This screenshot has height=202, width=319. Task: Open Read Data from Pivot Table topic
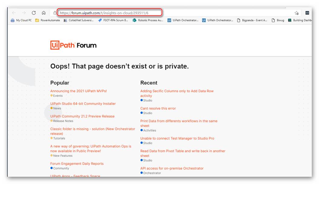183,153
